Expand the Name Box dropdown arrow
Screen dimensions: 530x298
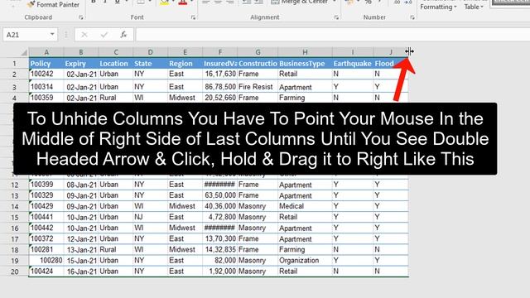pos(52,34)
